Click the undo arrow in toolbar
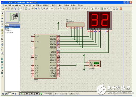Viewport: 136px width, 97px height. click(x=52, y=9)
